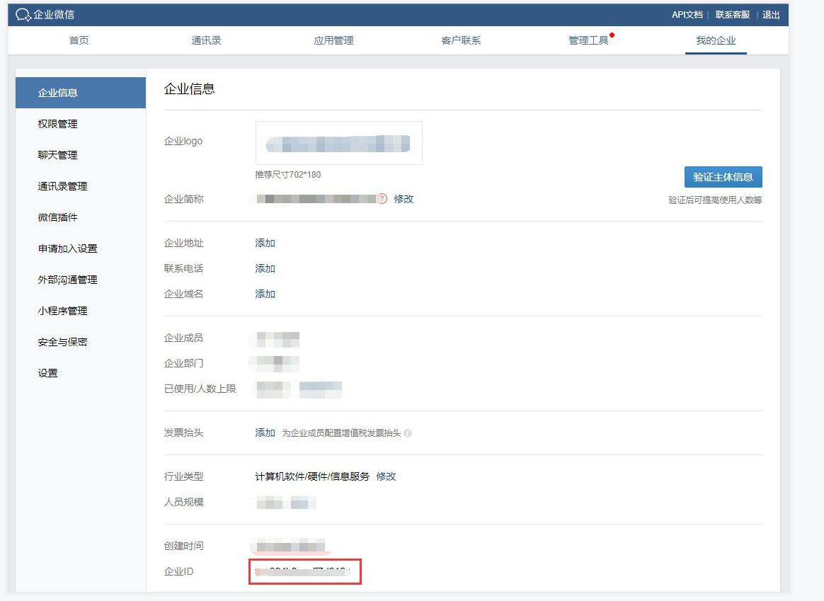The image size is (824, 601).
Task: Click 修改 beside 行业类型
Action: (x=386, y=476)
